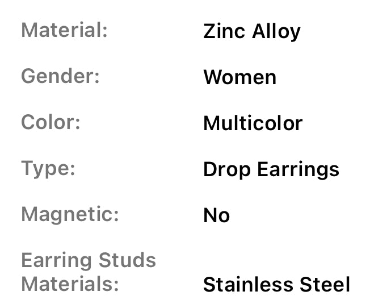This screenshot has height=308, width=391.
Task: Click the word "Drop"
Action: [x=226, y=169]
